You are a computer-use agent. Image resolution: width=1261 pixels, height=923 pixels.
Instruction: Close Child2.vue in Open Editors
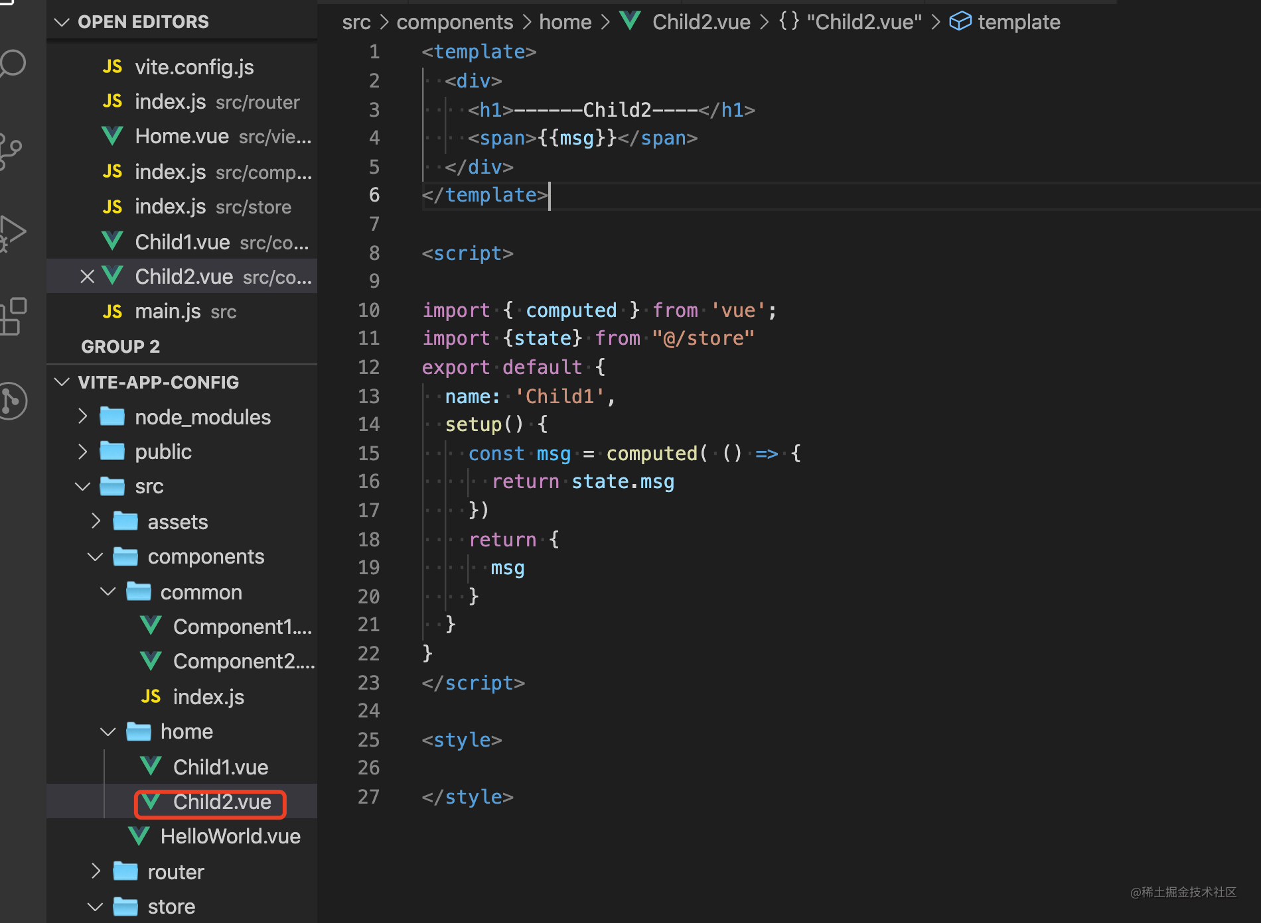point(87,277)
